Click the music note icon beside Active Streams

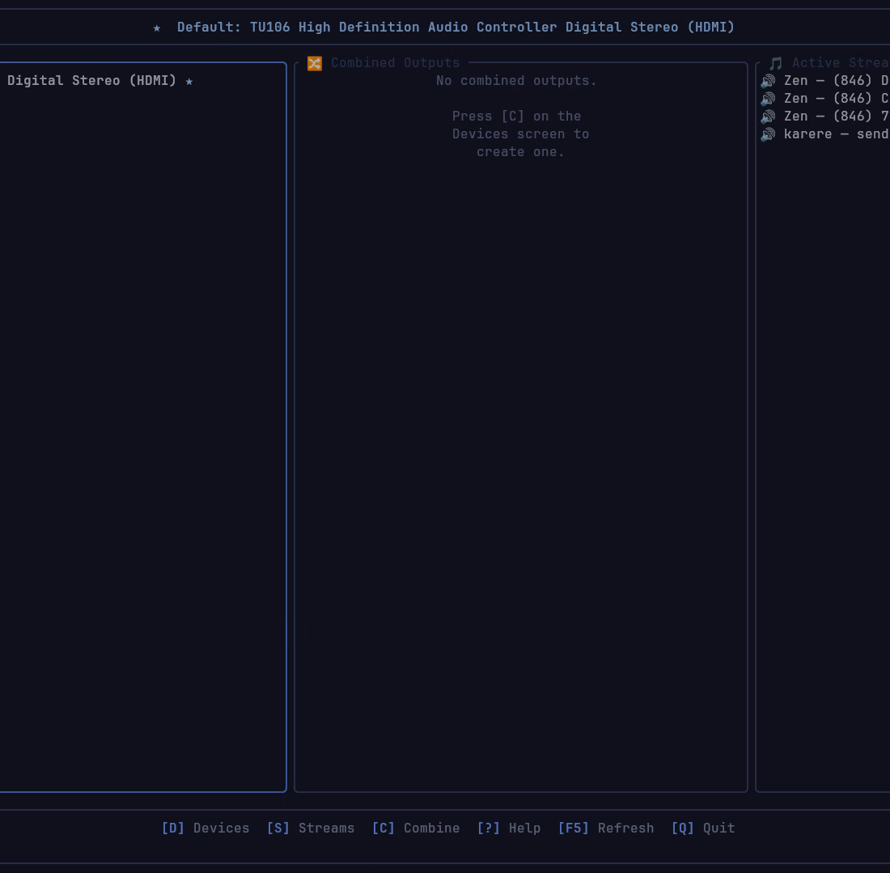[x=776, y=63]
